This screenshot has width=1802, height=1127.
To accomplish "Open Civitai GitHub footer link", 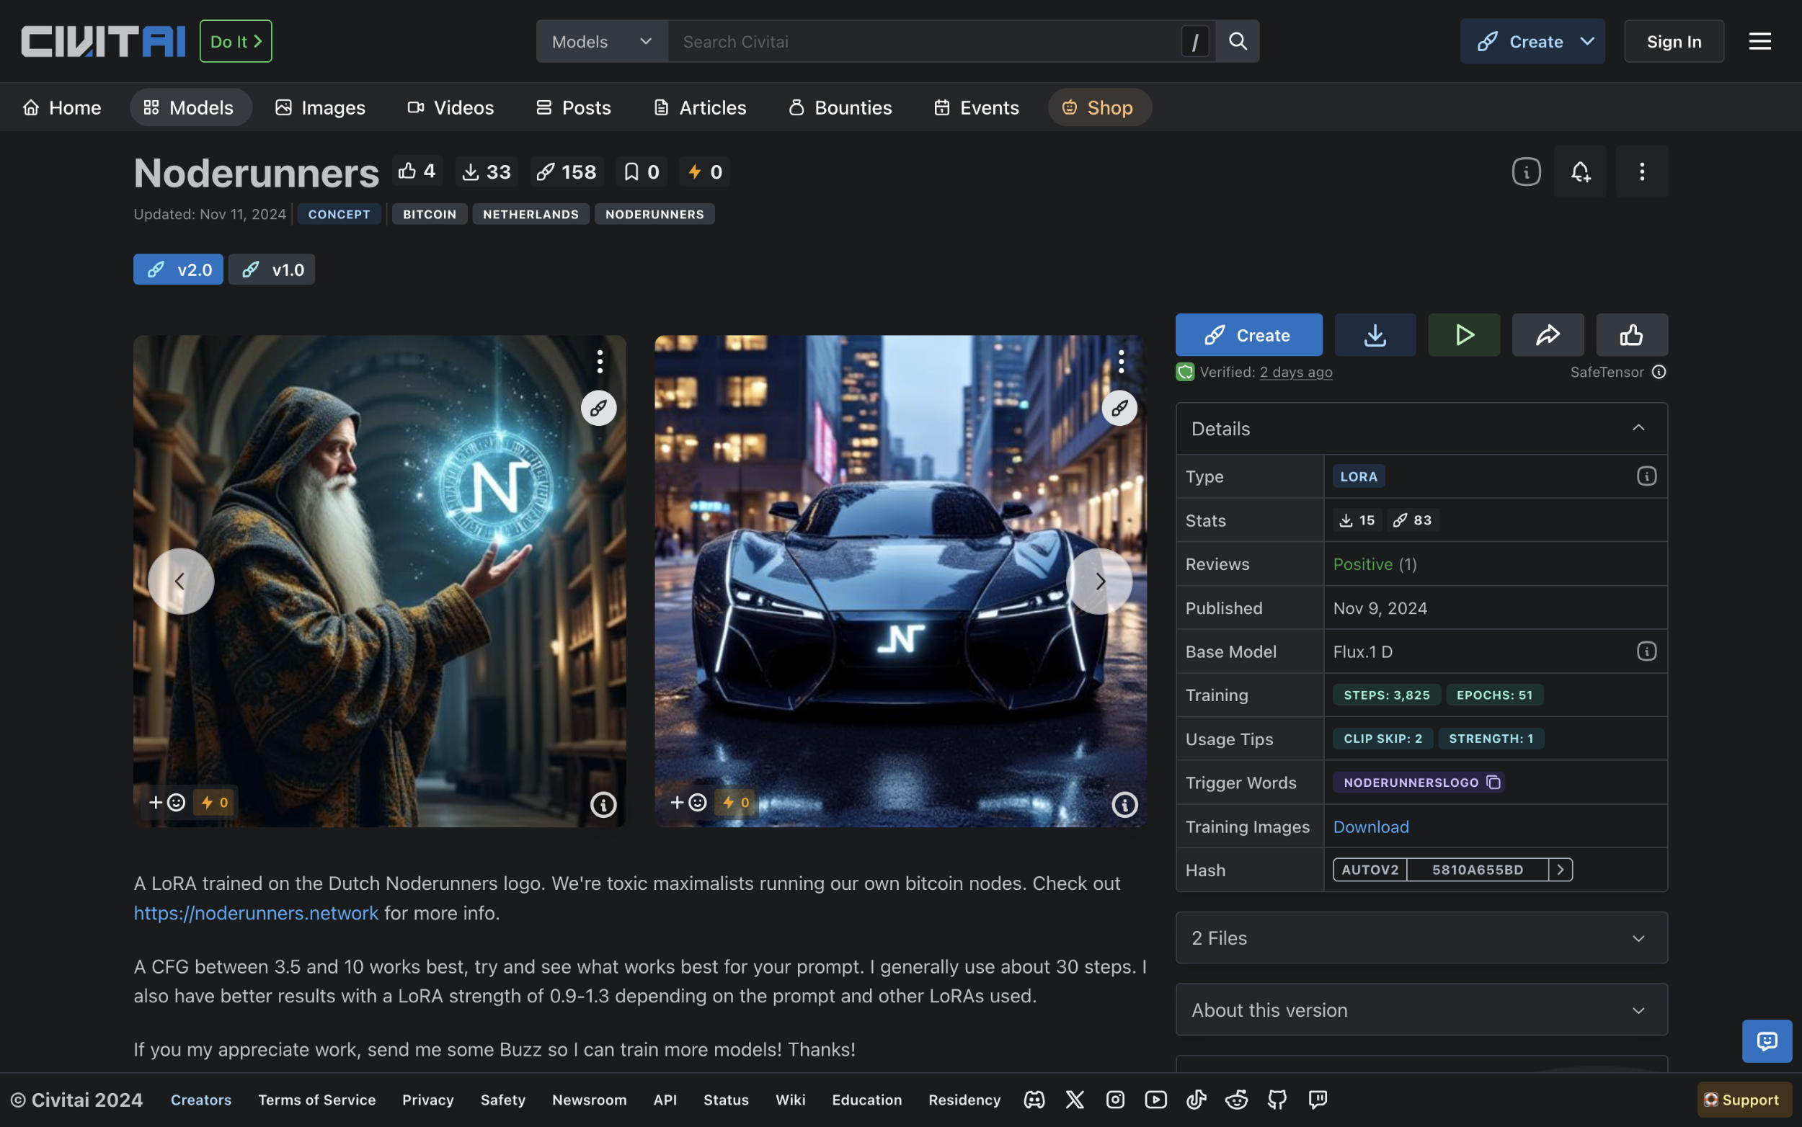I will pos(1277,1100).
